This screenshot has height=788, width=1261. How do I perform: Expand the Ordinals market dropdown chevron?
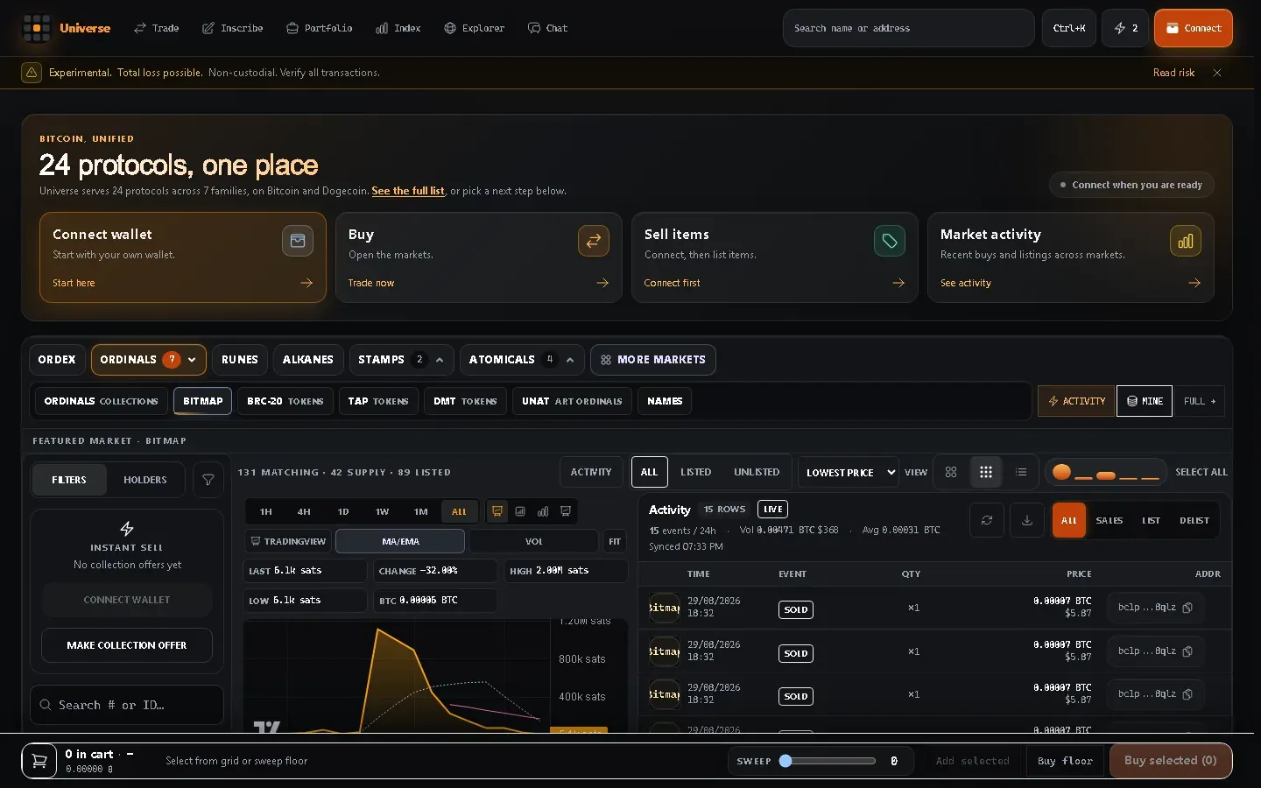[192, 360]
